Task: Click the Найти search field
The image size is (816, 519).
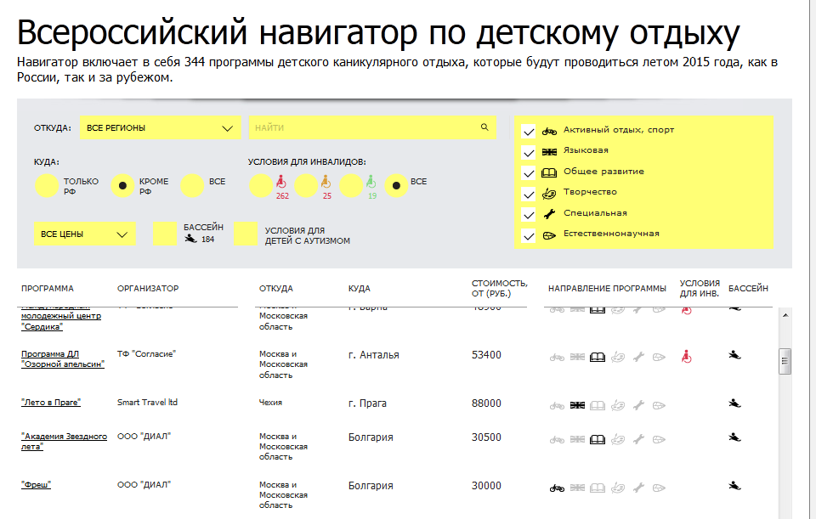Action: [372, 128]
